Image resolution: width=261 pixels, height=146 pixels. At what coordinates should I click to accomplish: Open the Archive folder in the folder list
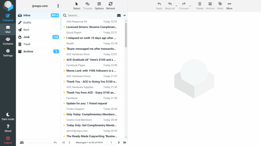point(38,51)
